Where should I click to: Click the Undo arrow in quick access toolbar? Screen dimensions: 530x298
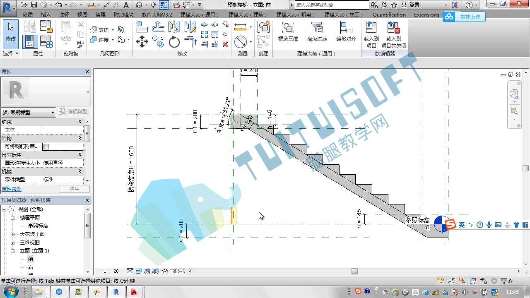coord(58,5)
